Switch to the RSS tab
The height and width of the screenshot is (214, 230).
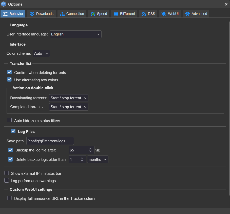[148, 14]
